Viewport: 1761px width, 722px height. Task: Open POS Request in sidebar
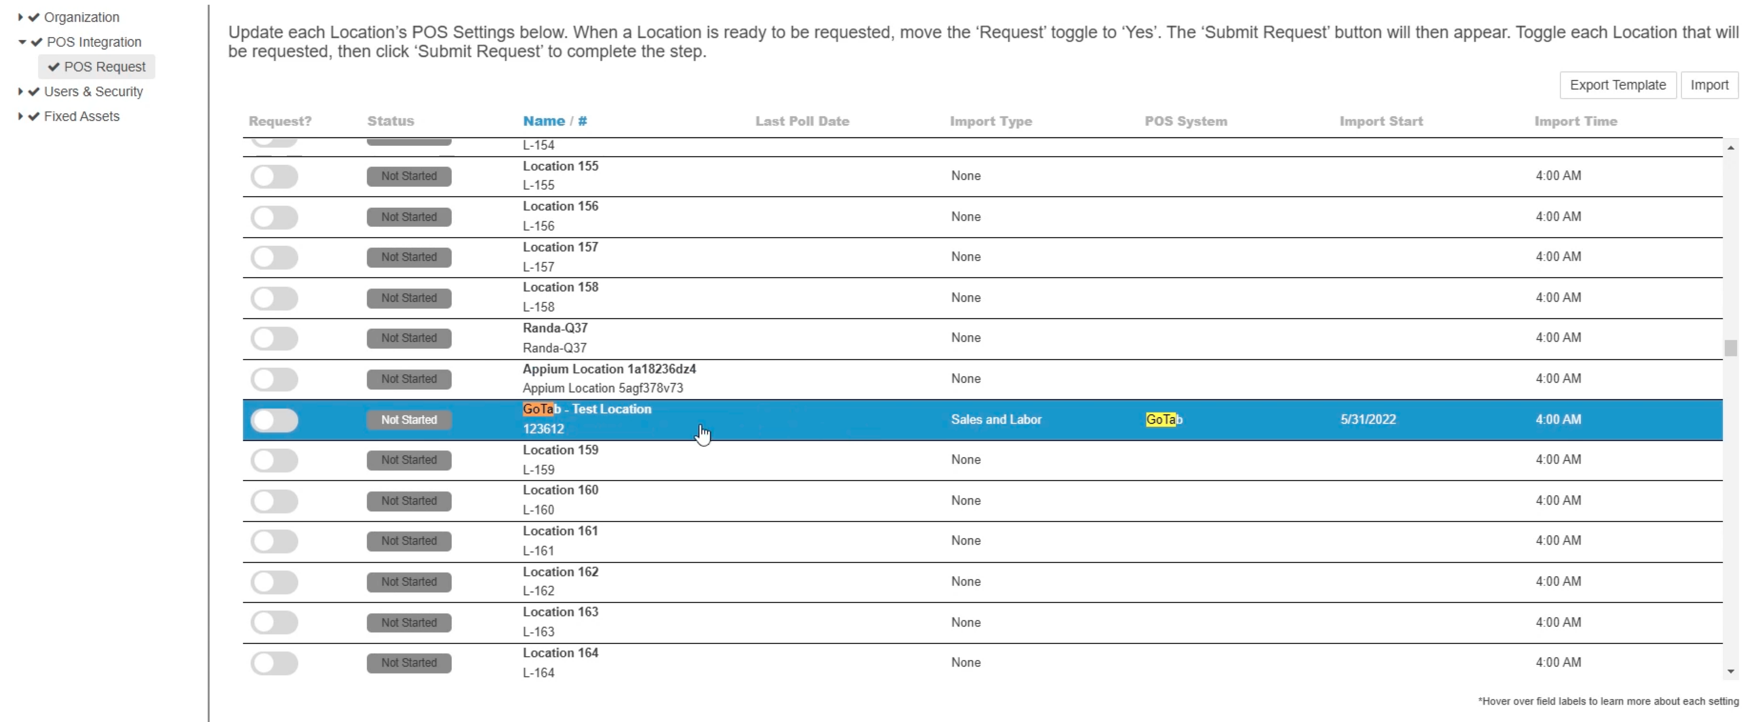point(105,67)
